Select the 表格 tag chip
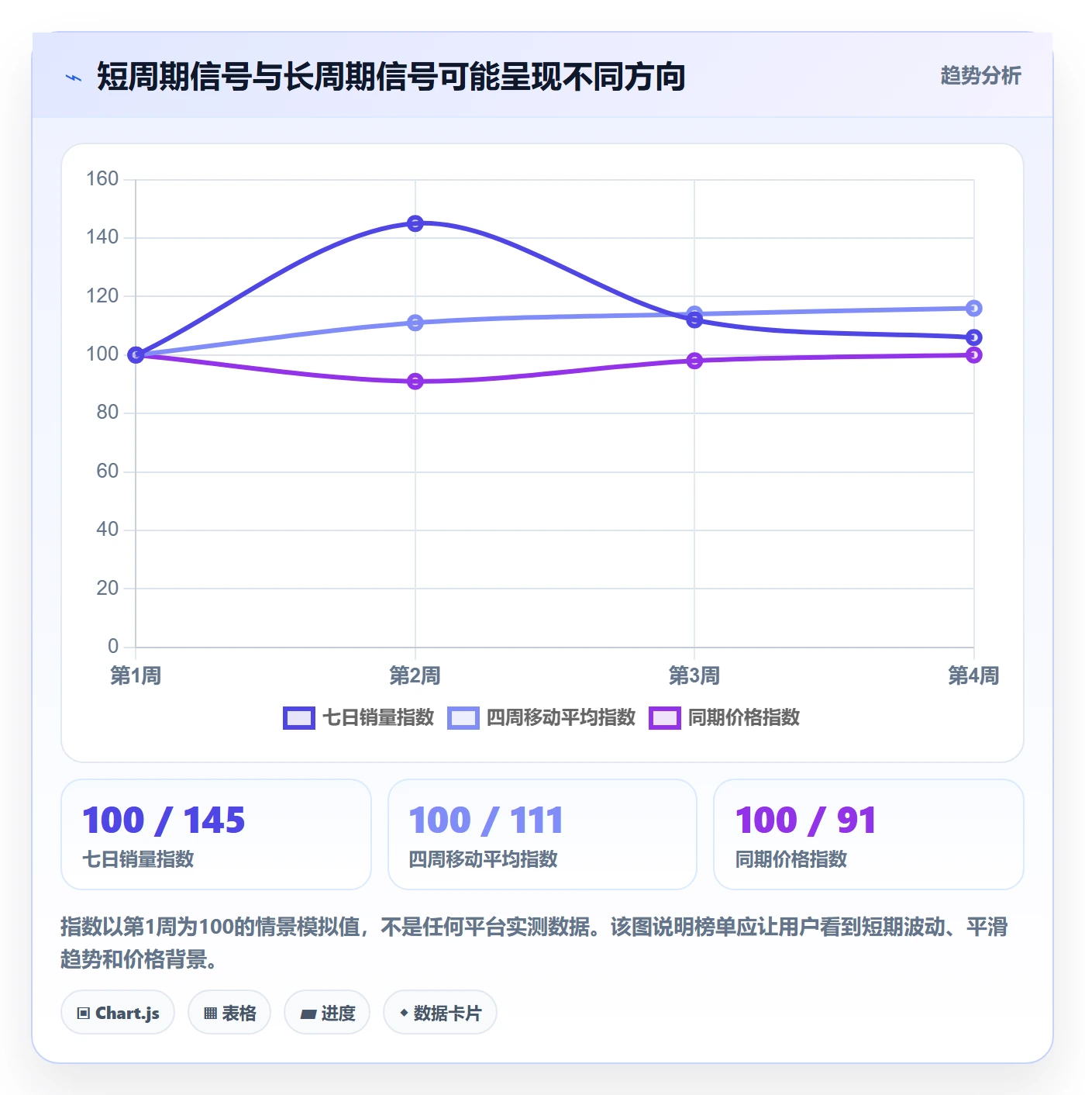The image size is (1085, 1095). [x=229, y=1012]
